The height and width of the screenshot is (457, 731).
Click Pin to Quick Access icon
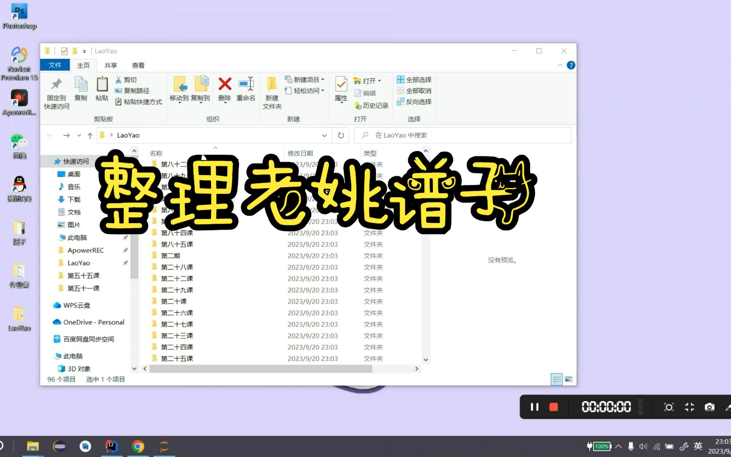coord(56,85)
